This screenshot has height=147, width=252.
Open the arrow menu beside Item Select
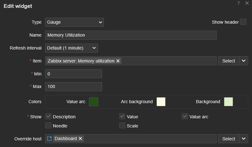point(243,61)
